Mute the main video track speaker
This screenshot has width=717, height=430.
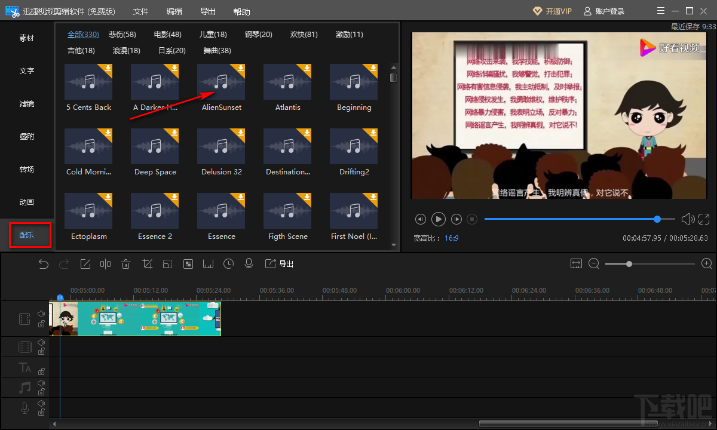click(x=41, y=314)
